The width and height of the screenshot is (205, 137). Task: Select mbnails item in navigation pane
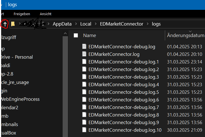pos(9,124)
